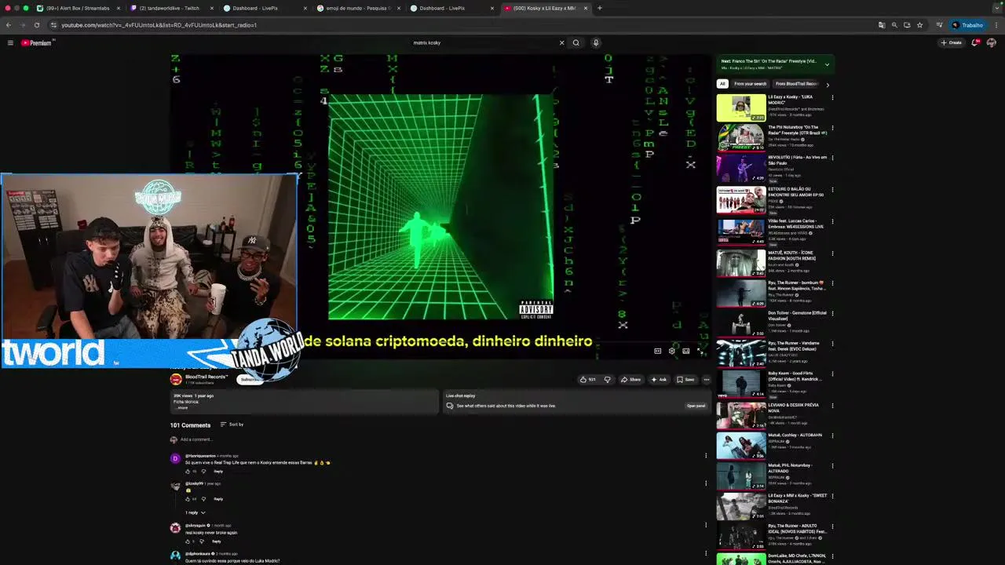Open options for SWEET BONANZA suggestion
Viewport: 1005px width, 565px height.
point(832,496)
